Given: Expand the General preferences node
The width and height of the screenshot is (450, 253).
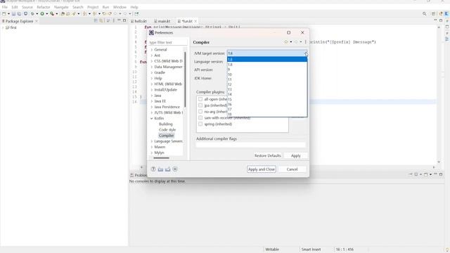Looking at the screenshot, I should point(152,50).
